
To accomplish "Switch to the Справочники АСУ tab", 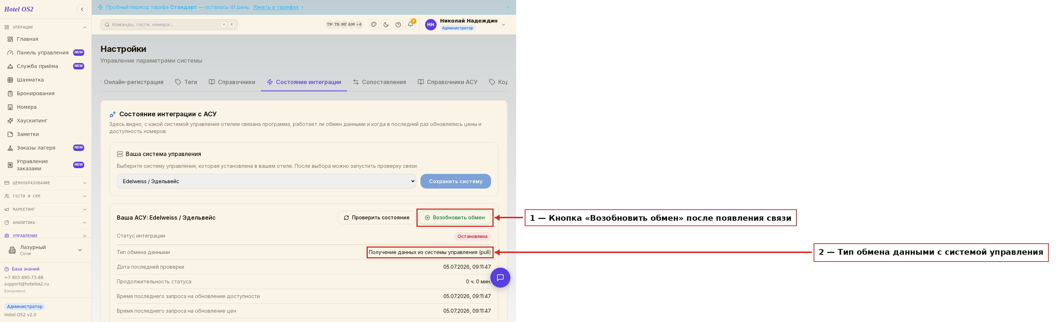I will point(448,82).
